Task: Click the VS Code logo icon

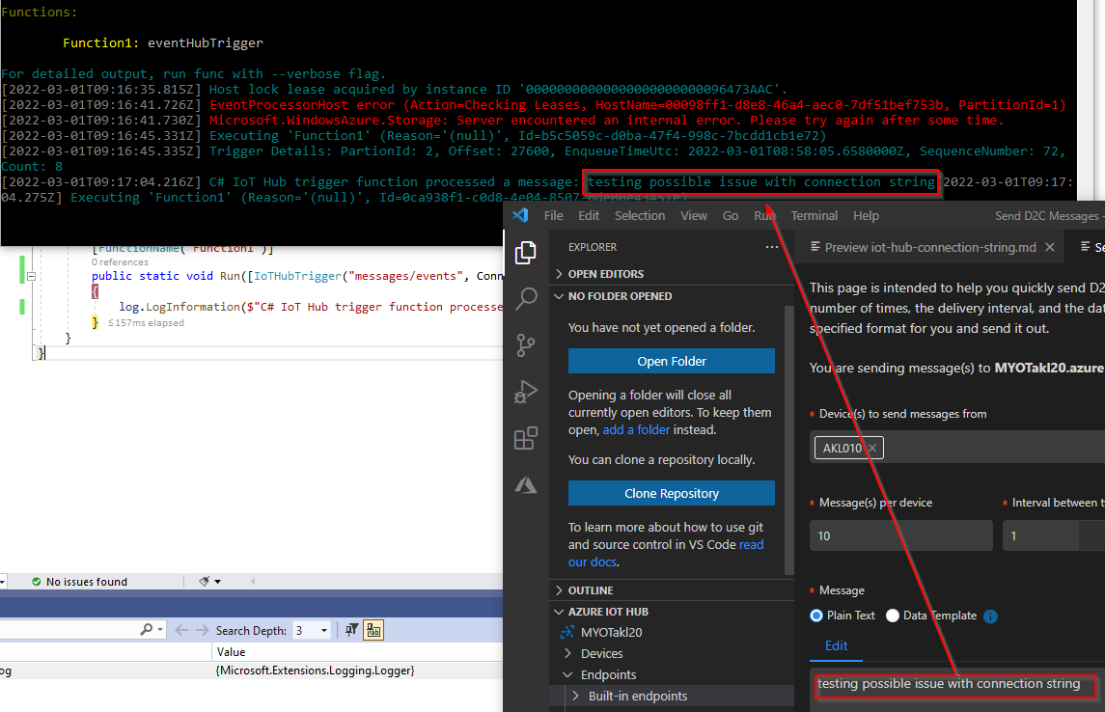Action: pos(521,215)
